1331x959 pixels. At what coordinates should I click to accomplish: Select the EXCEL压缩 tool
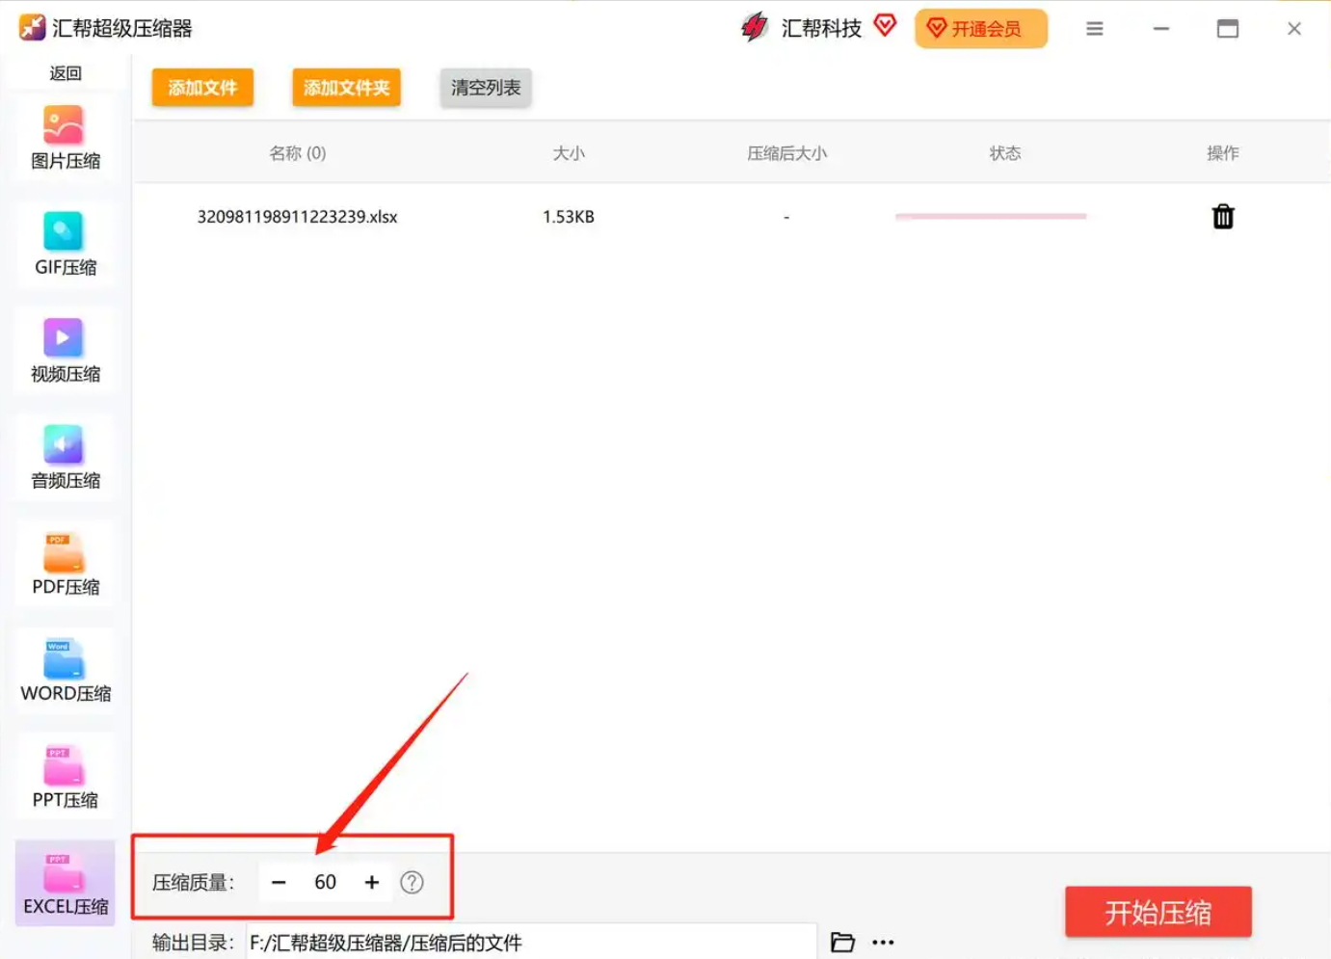(66, 883)
